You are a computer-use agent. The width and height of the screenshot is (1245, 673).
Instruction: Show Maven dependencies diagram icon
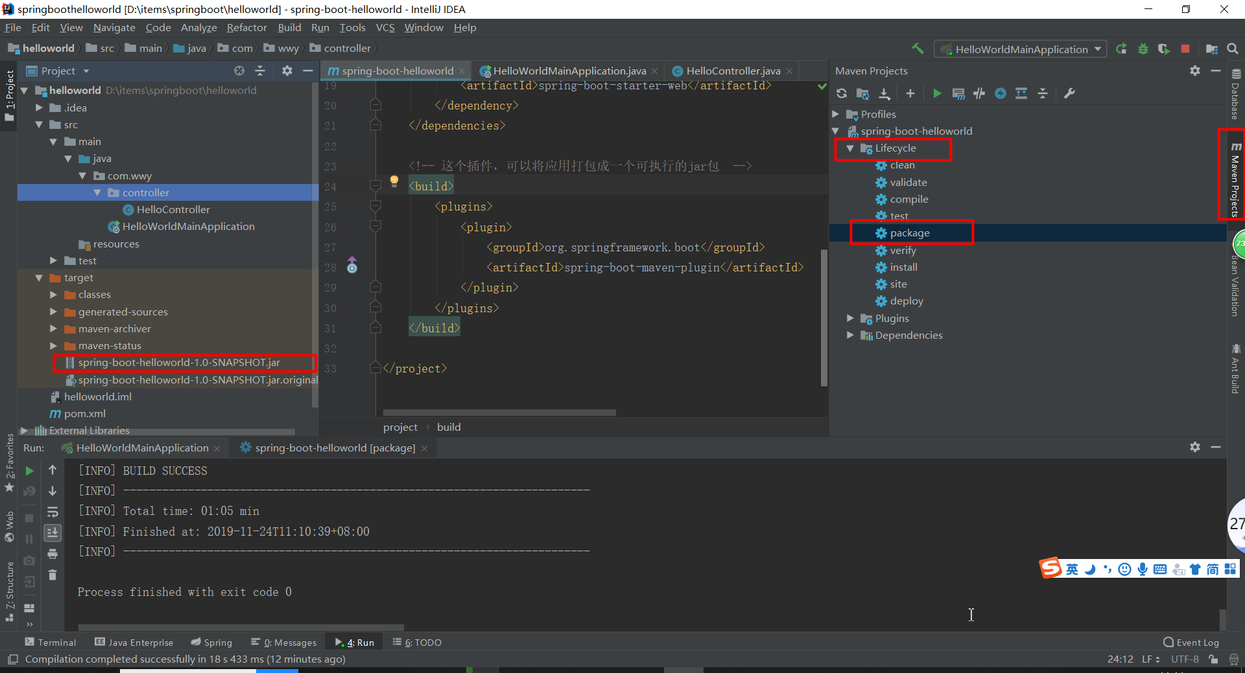pos(1021,93)
